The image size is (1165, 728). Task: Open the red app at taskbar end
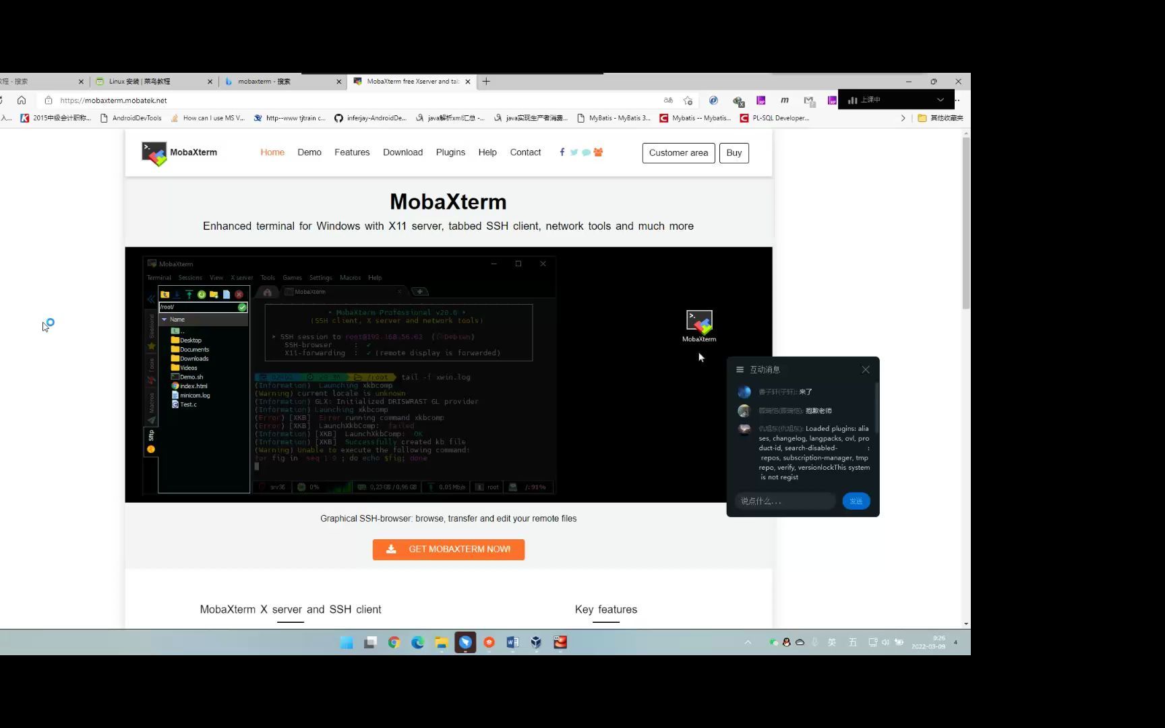(x=560, y=642)
